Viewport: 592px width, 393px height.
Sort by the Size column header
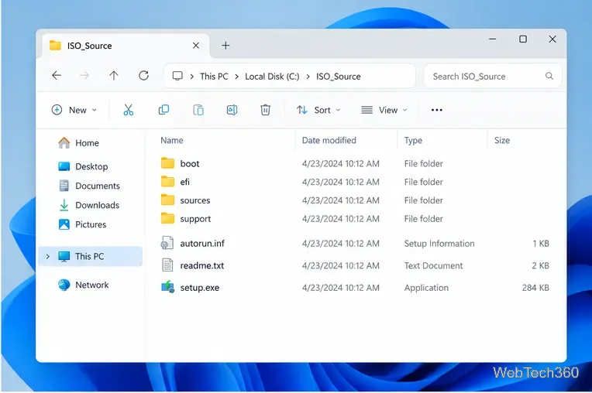[x=502, y=140]
